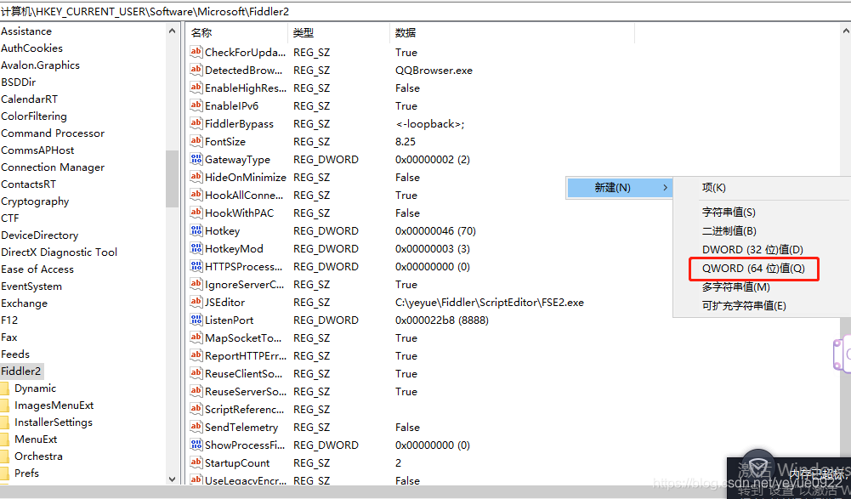
Task: Click the StartupCount string value icon
Action: click(x=196, y=463)
